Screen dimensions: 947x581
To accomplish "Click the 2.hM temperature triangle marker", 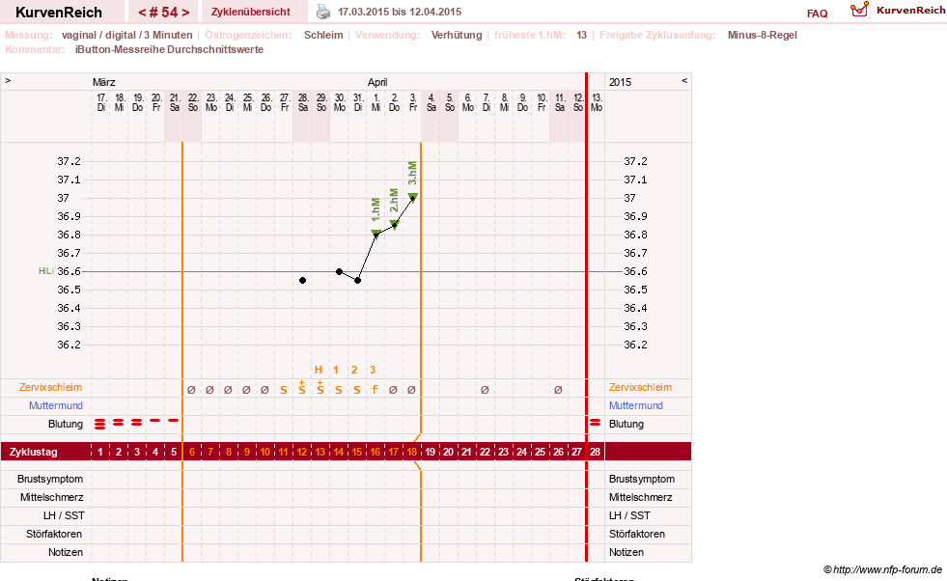I will tap(395, 224).
